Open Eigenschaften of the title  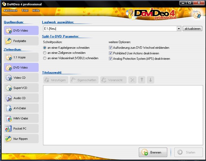84,80
